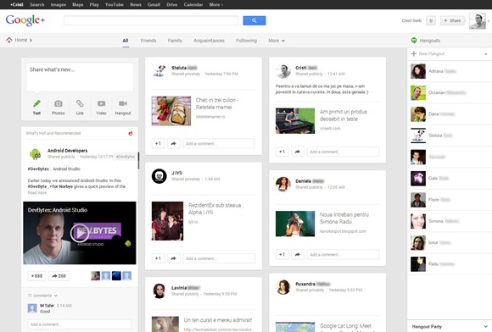Image resolution: width=492 pixels, height=332 pixels.
Task: Open Daniela's profile avatar
Action: tap(283, 184)
